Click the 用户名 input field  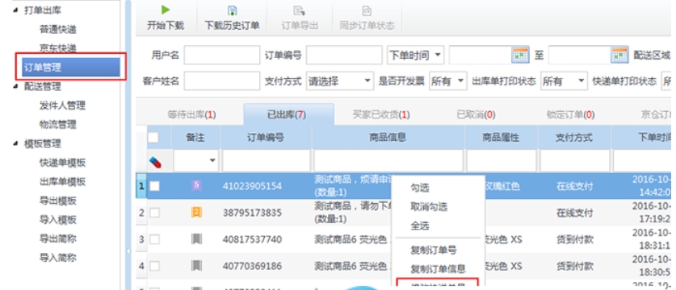tap(222, 55)
